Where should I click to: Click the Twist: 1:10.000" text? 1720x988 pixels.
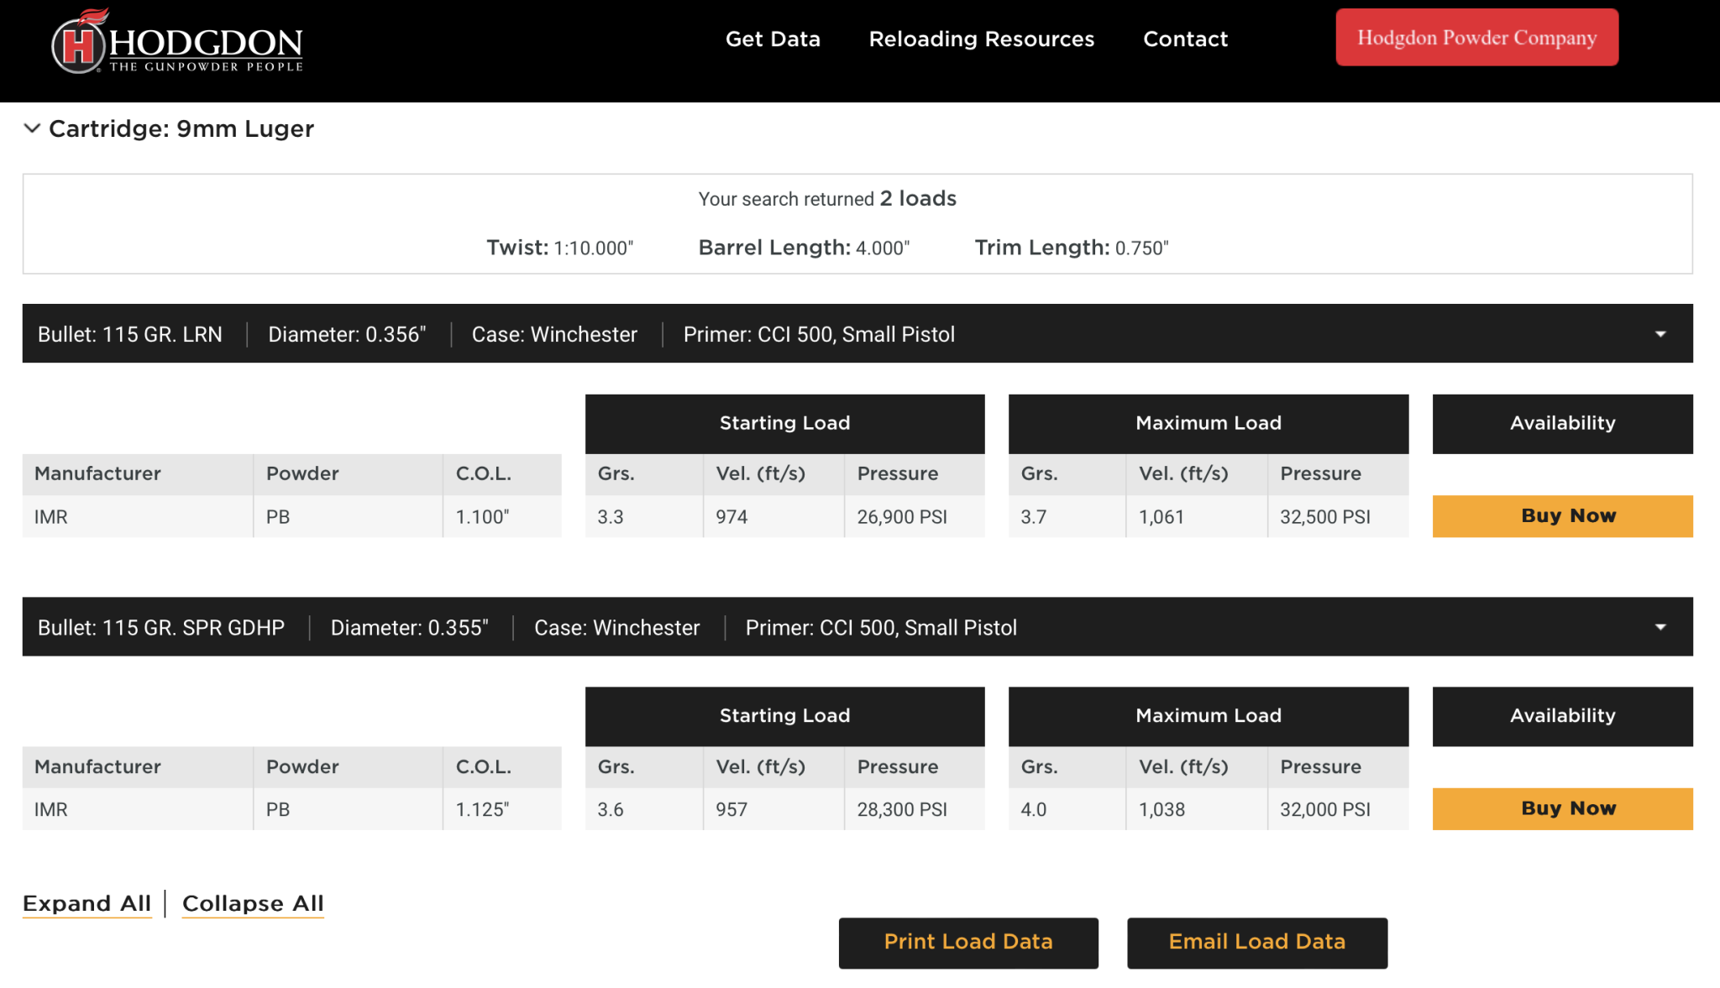(560, 248)
